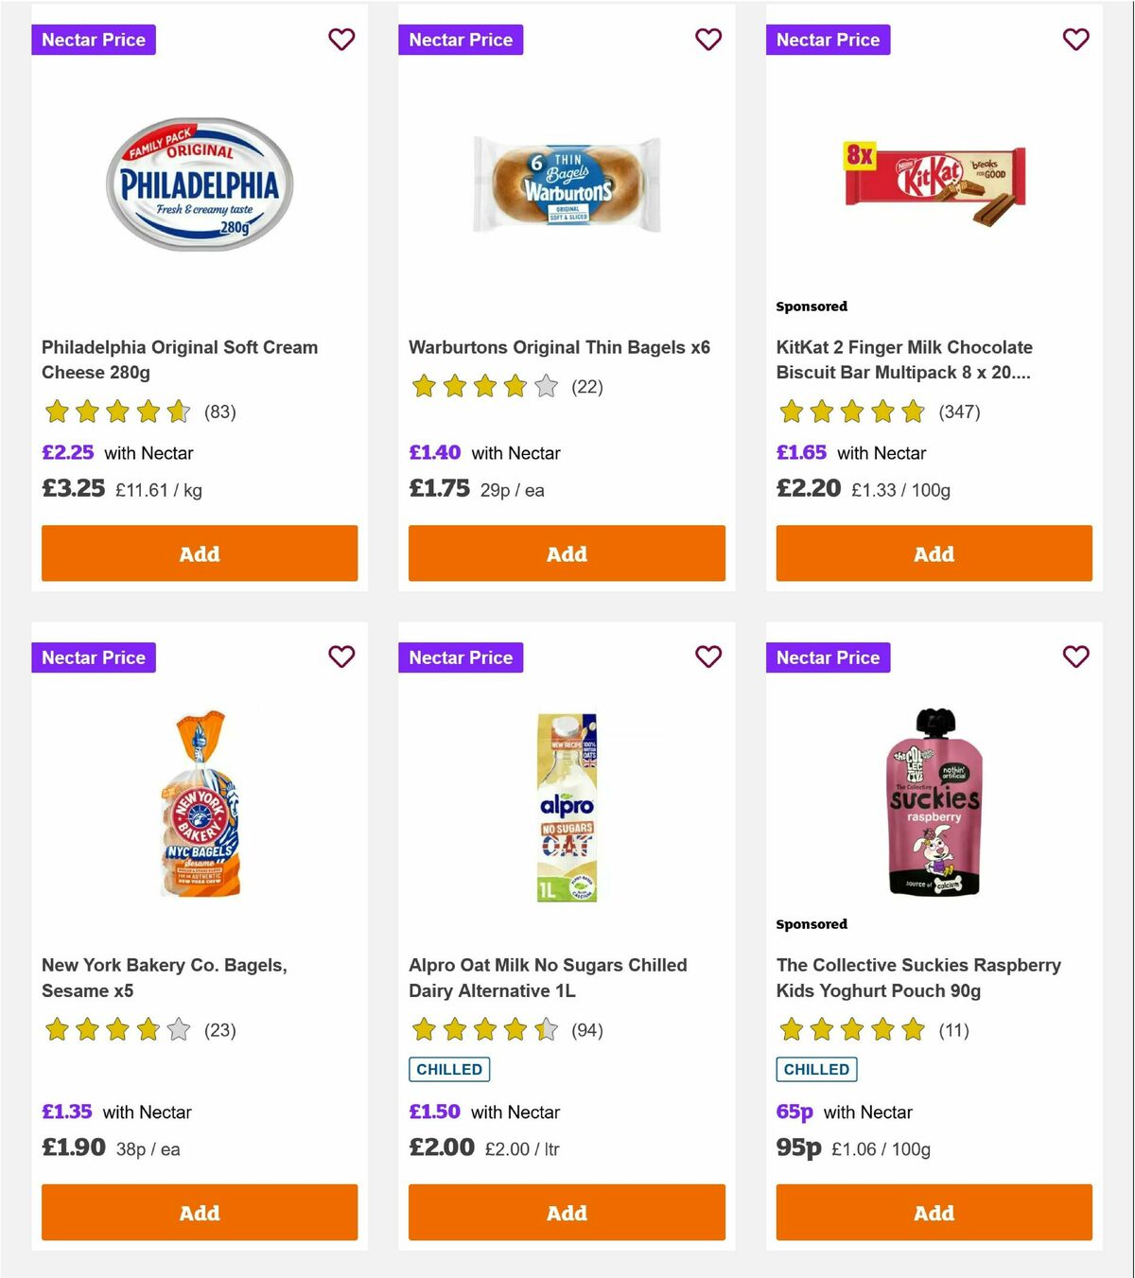Screen dimensions: 1135x1278
Task: Add Warburtons Original Thin Bagels to basket
Action: pos(566,553)
